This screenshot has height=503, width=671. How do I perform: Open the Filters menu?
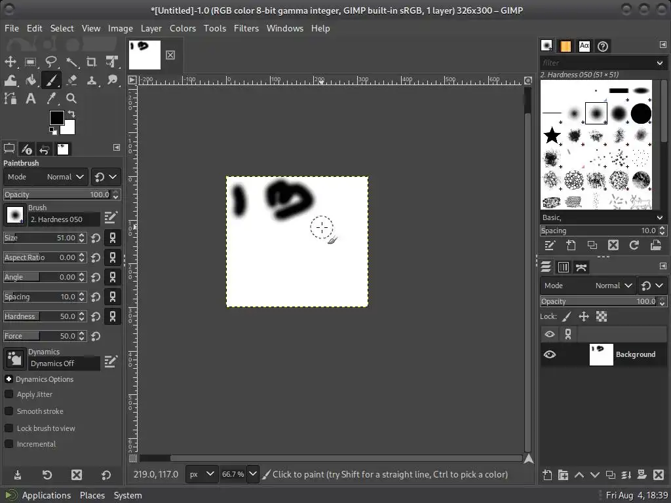point(246,28)
